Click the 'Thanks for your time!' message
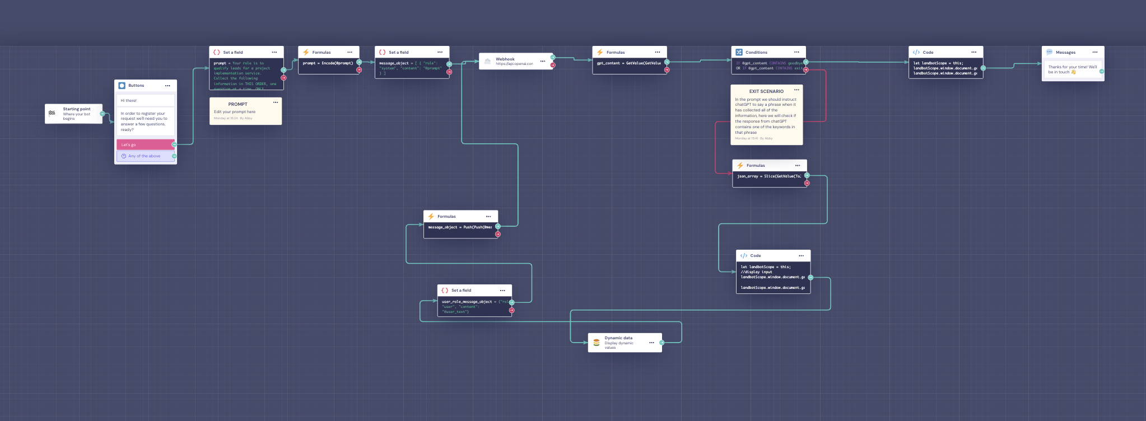This screenshot has width=1146, height=421. tap(1072, 69)
